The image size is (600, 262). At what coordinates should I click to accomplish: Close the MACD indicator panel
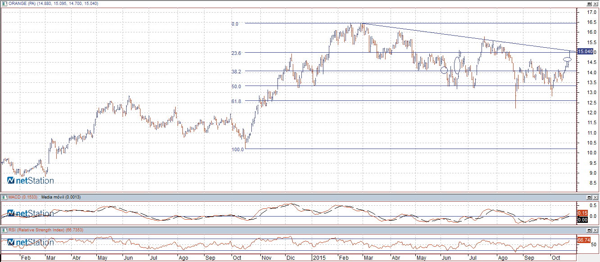pos(595,198)
